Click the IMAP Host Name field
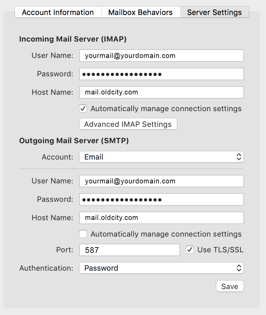This screenshot has width=266, height=315. (161, 92)
